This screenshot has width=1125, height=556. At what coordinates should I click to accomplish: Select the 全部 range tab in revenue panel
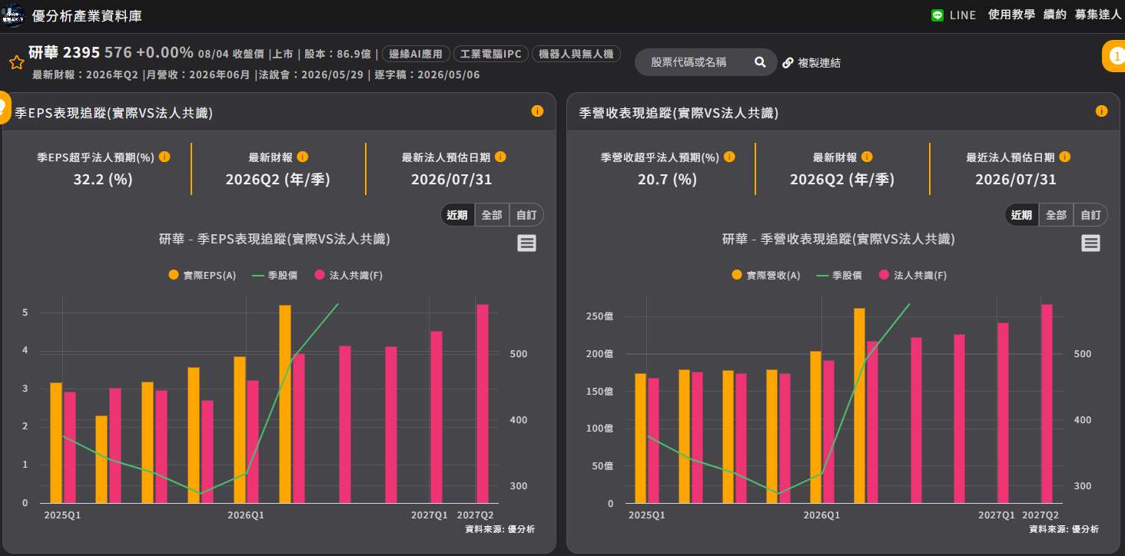(1056, 215)
